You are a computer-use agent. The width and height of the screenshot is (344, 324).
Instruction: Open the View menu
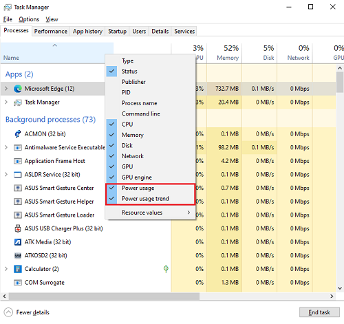(52, 19)
